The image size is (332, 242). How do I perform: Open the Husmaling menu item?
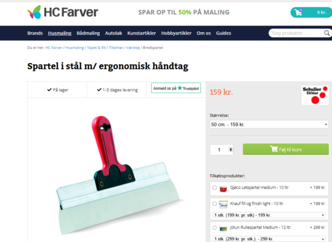click(60, 33)
